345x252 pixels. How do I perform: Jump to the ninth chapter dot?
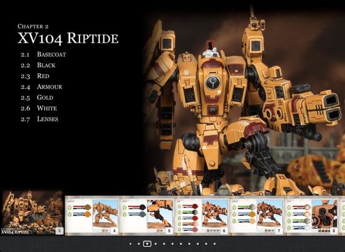(206, 243)
